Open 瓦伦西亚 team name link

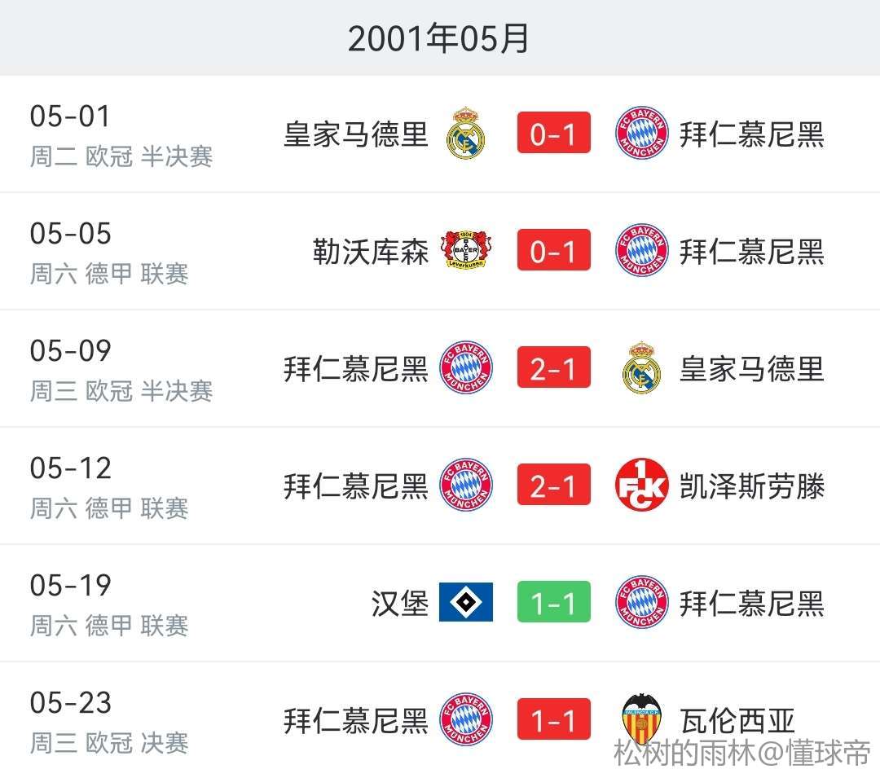click(737, 720)
